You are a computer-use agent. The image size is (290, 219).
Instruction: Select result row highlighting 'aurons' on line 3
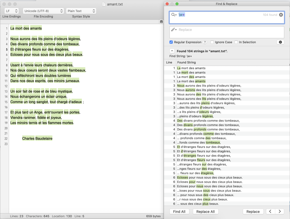pos(227,90)
